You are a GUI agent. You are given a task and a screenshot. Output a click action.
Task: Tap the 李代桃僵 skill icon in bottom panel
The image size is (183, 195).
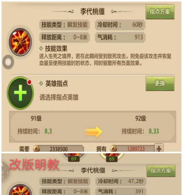[x=20, y=190]
